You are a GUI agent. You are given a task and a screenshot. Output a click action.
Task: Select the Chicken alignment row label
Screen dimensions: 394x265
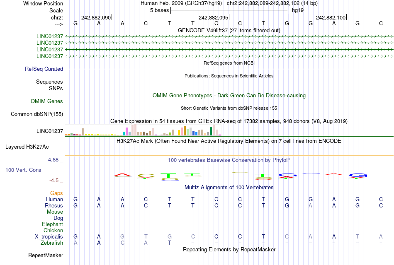[x=53, y=230]
